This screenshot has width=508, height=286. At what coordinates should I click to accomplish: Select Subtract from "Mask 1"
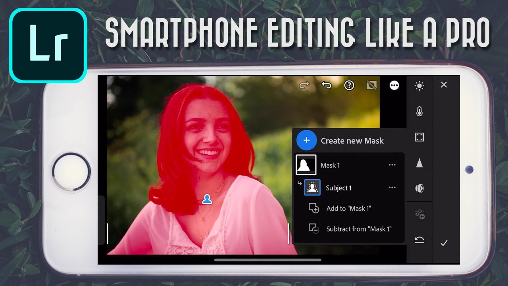point(358,229)
